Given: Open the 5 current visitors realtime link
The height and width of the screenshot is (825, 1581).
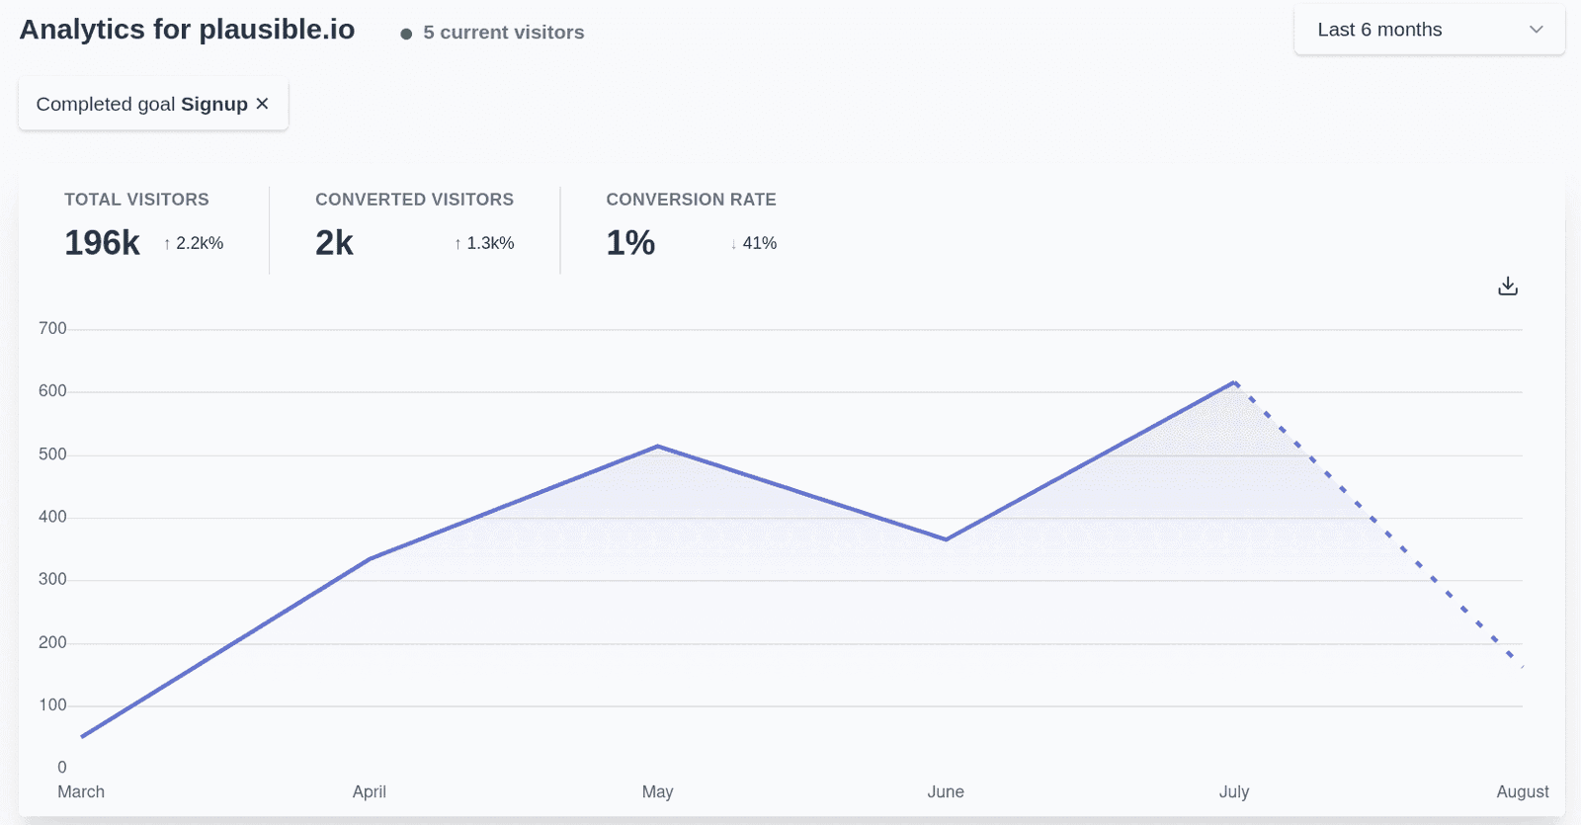Looking at the screenshot, I should click(x=503, y=33).
